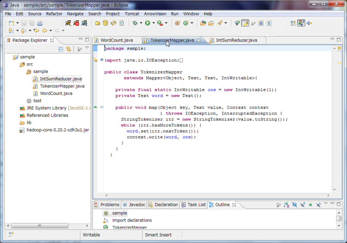Click the Next Annotation icon
The image size is (347, 243).
pyautogui.click(x=11, y=30)
